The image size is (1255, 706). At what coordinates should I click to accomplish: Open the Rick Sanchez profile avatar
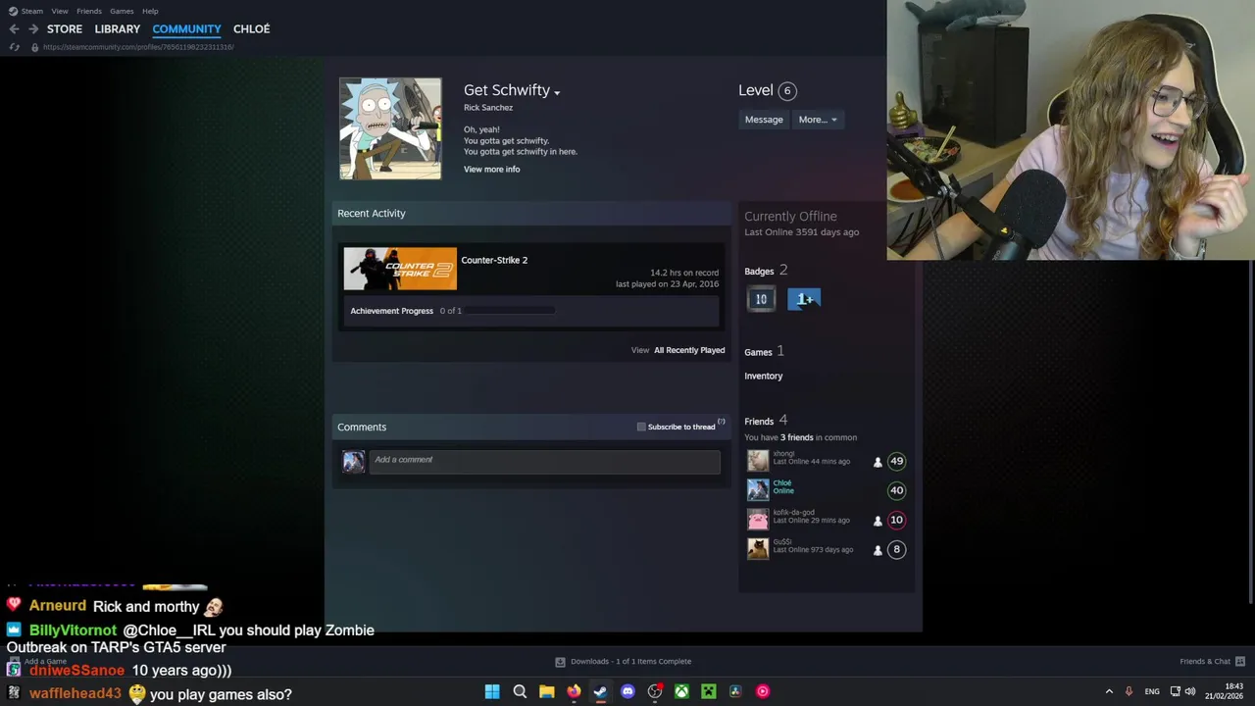click(x=390, y=128)
